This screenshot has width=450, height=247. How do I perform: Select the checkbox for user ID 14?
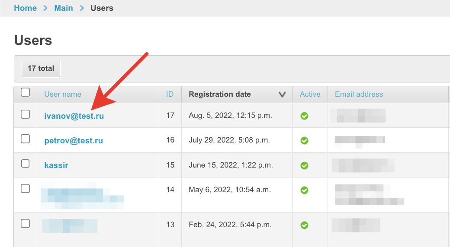(26, 188)
